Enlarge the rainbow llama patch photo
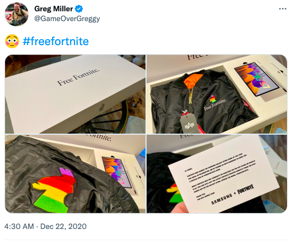This screenshot has height=241, width=291. [75, 174]
